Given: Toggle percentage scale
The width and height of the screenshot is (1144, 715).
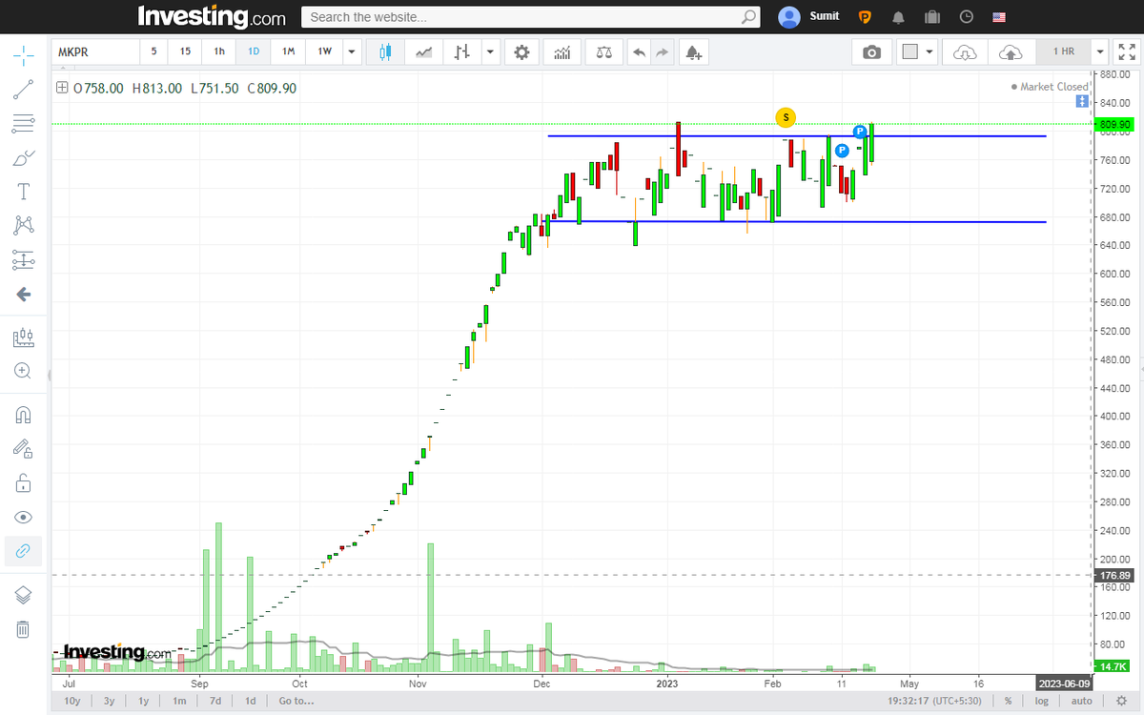Looking at the screenshot, I should point(1008,701).
